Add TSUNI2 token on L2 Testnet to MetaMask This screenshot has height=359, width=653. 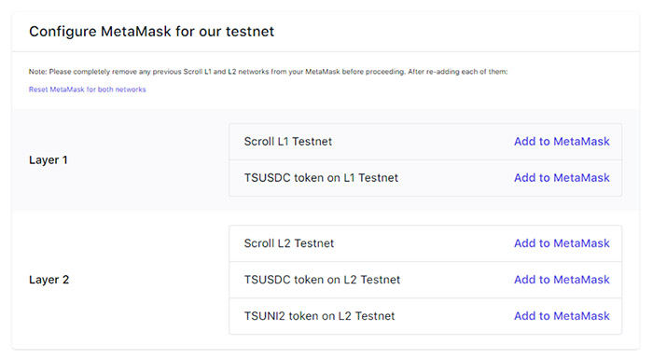(x=562, y=316)
